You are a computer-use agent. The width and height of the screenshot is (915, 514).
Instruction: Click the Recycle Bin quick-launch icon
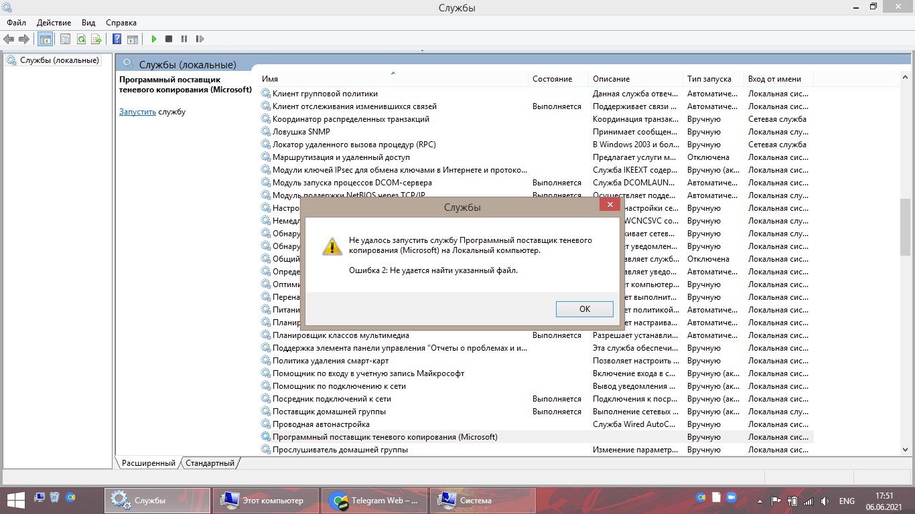coord(55,498)
